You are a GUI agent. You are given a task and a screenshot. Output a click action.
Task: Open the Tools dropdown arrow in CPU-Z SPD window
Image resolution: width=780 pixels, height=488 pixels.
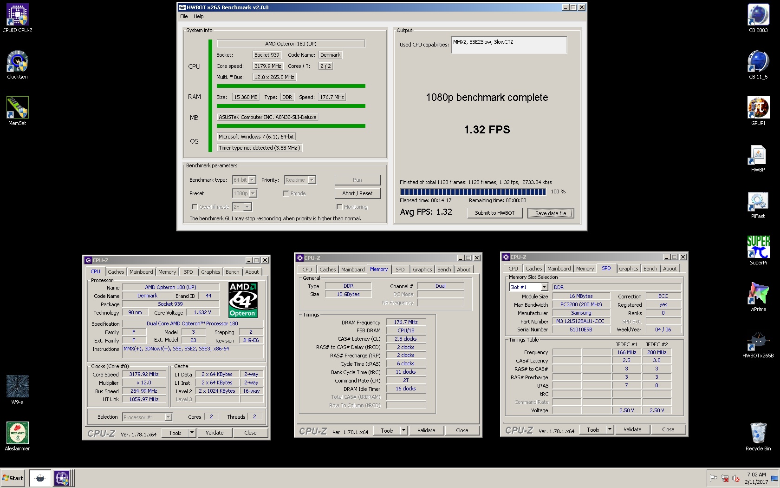click(610, 429)
